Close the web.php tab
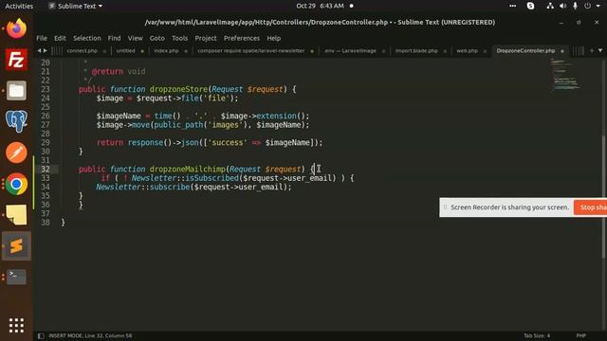This screenshot has width=607, height=341. point(485,51)
